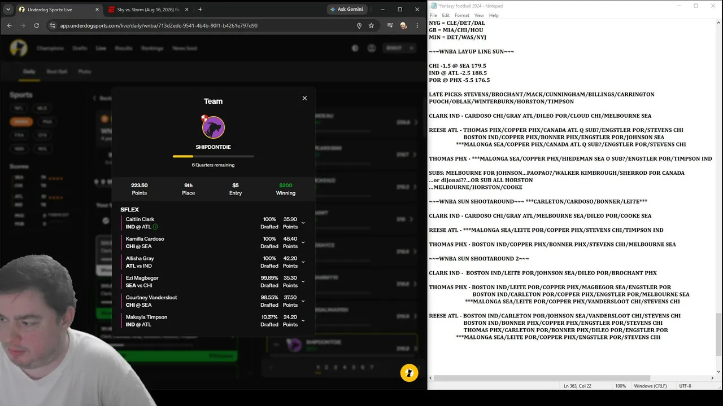The image size is (723, 406).
Task: Click the Caitlin Clark player name
Action: (140, 219)
